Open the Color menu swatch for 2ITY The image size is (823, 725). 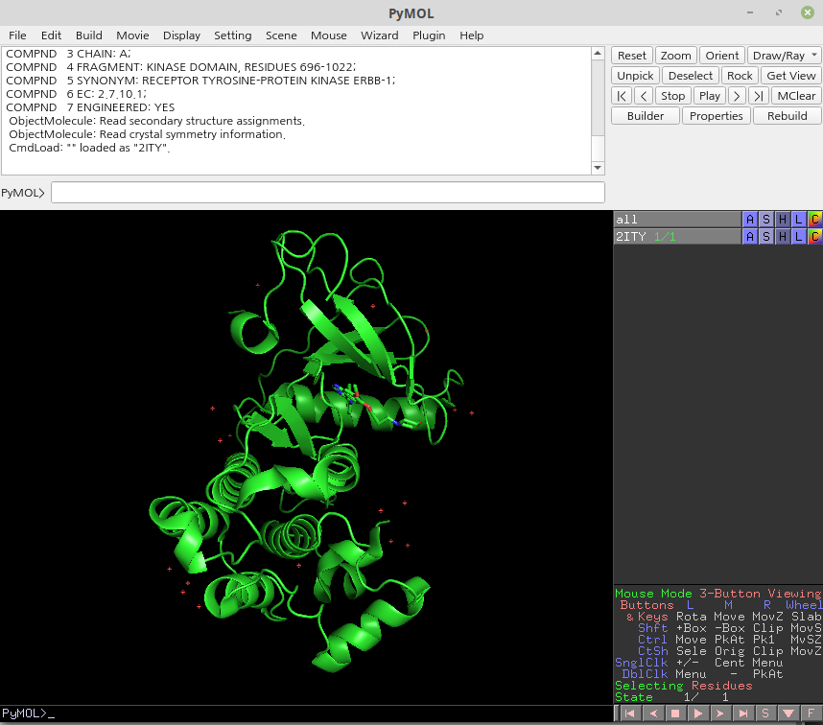point(814,236)
